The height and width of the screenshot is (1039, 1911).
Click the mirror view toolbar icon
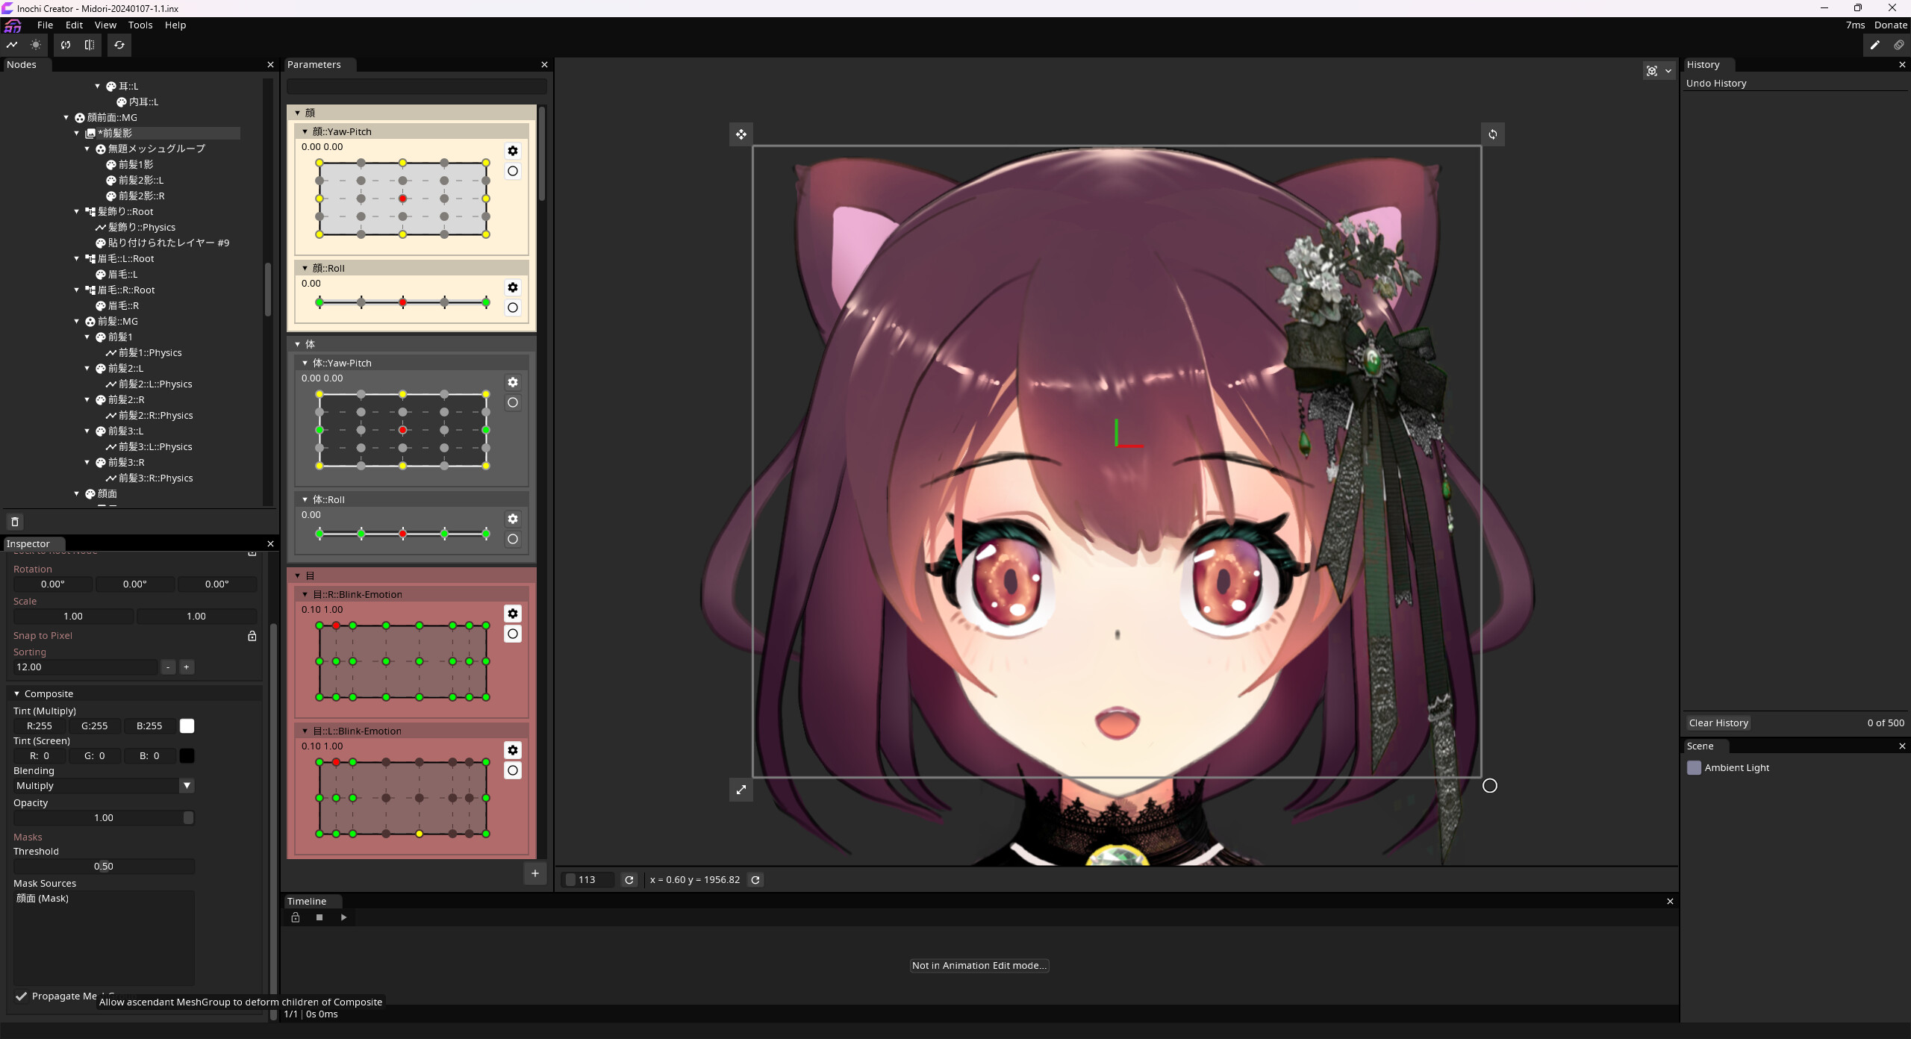tap(90, 45)
